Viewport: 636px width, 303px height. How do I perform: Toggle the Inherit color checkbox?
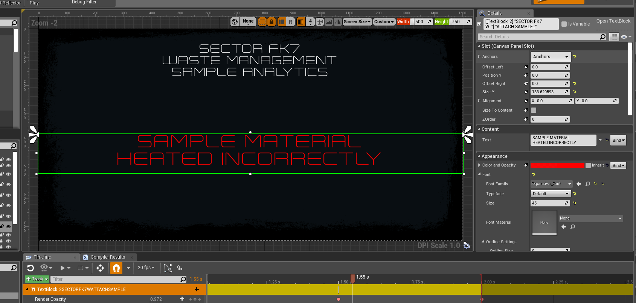[588, 165]
